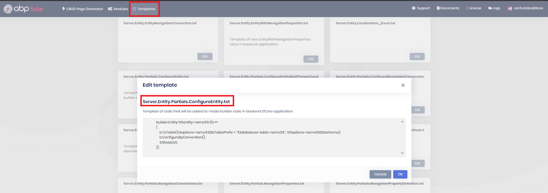The width and height of the screenshot is (548, 193).
Task: Click Edit on the EntityNavigationConnection.txt card
Action: (205, 56)
